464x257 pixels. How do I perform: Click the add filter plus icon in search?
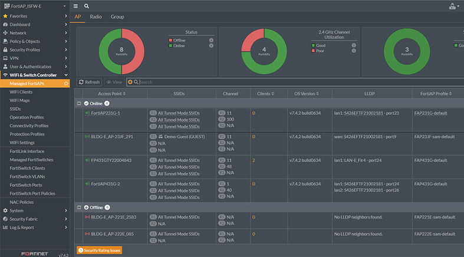[x=130, y=82]
